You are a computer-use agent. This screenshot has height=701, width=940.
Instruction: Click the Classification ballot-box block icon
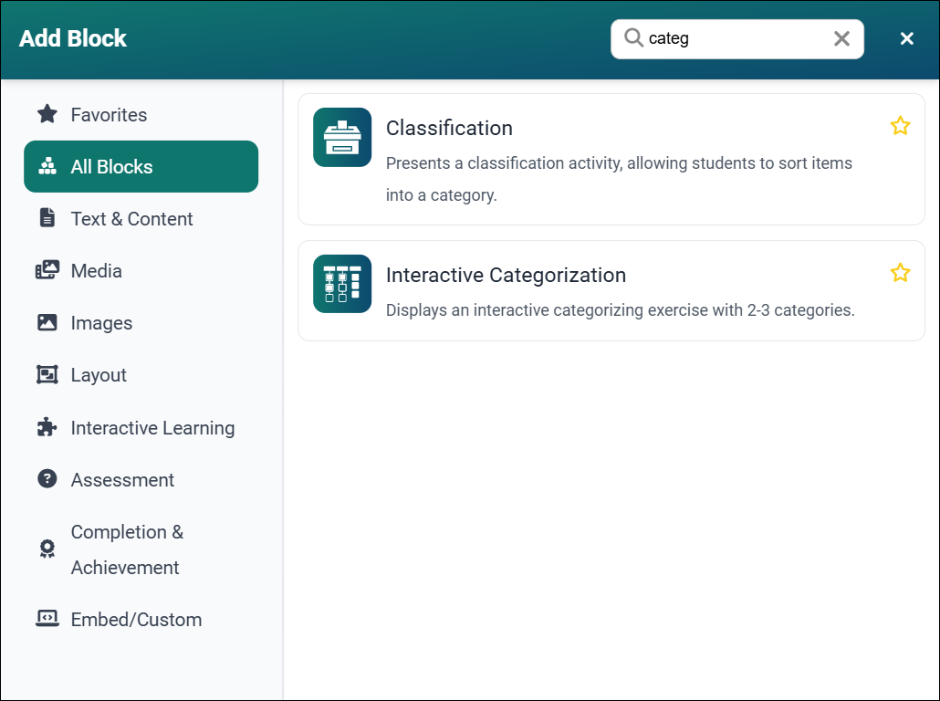pyautogui.click(x=342, y=138)
